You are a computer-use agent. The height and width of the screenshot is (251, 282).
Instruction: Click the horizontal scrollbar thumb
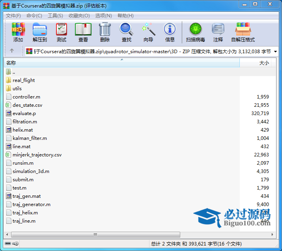point(95,234)
